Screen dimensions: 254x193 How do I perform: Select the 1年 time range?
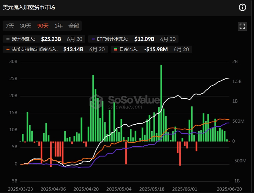click(59, 26)
